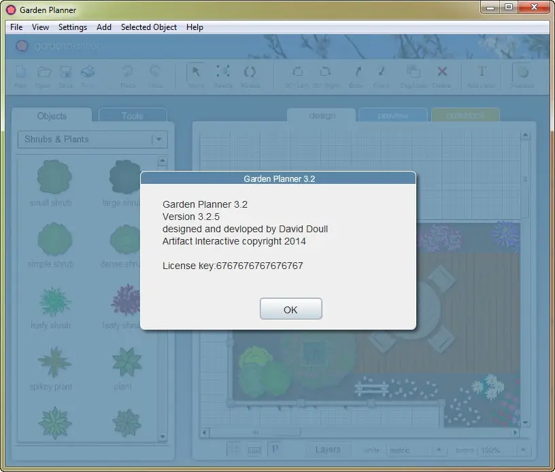Open the zoom 100% dropdown

point(504,450)
